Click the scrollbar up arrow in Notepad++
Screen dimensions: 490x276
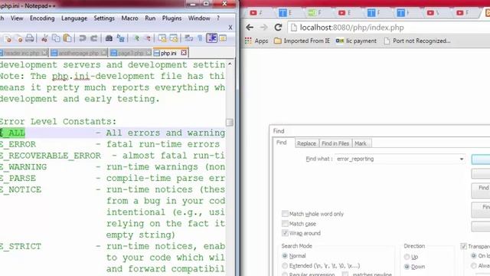230,64
